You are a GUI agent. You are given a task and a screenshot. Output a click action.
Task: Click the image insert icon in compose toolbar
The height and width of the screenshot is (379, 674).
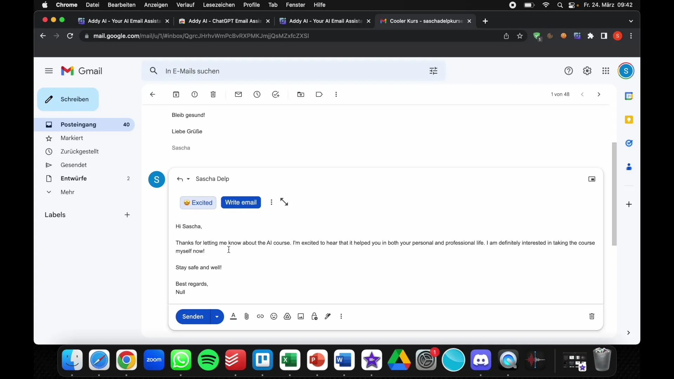pos(300,317)
